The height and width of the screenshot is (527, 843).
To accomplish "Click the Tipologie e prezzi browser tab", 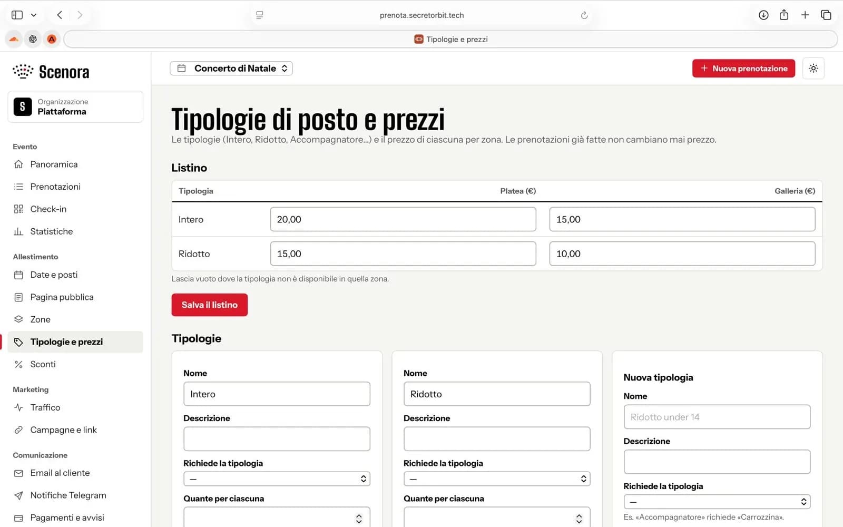I will (451, 39).
